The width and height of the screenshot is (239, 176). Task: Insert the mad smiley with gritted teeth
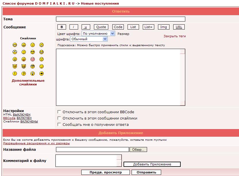[x=15, y=59]
